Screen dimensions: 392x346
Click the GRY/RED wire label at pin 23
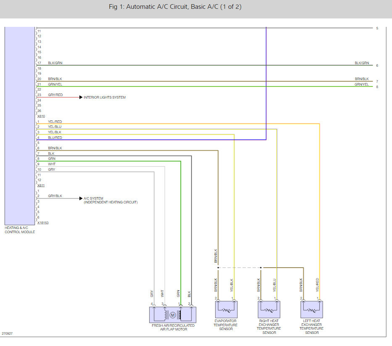coord(55,95)
